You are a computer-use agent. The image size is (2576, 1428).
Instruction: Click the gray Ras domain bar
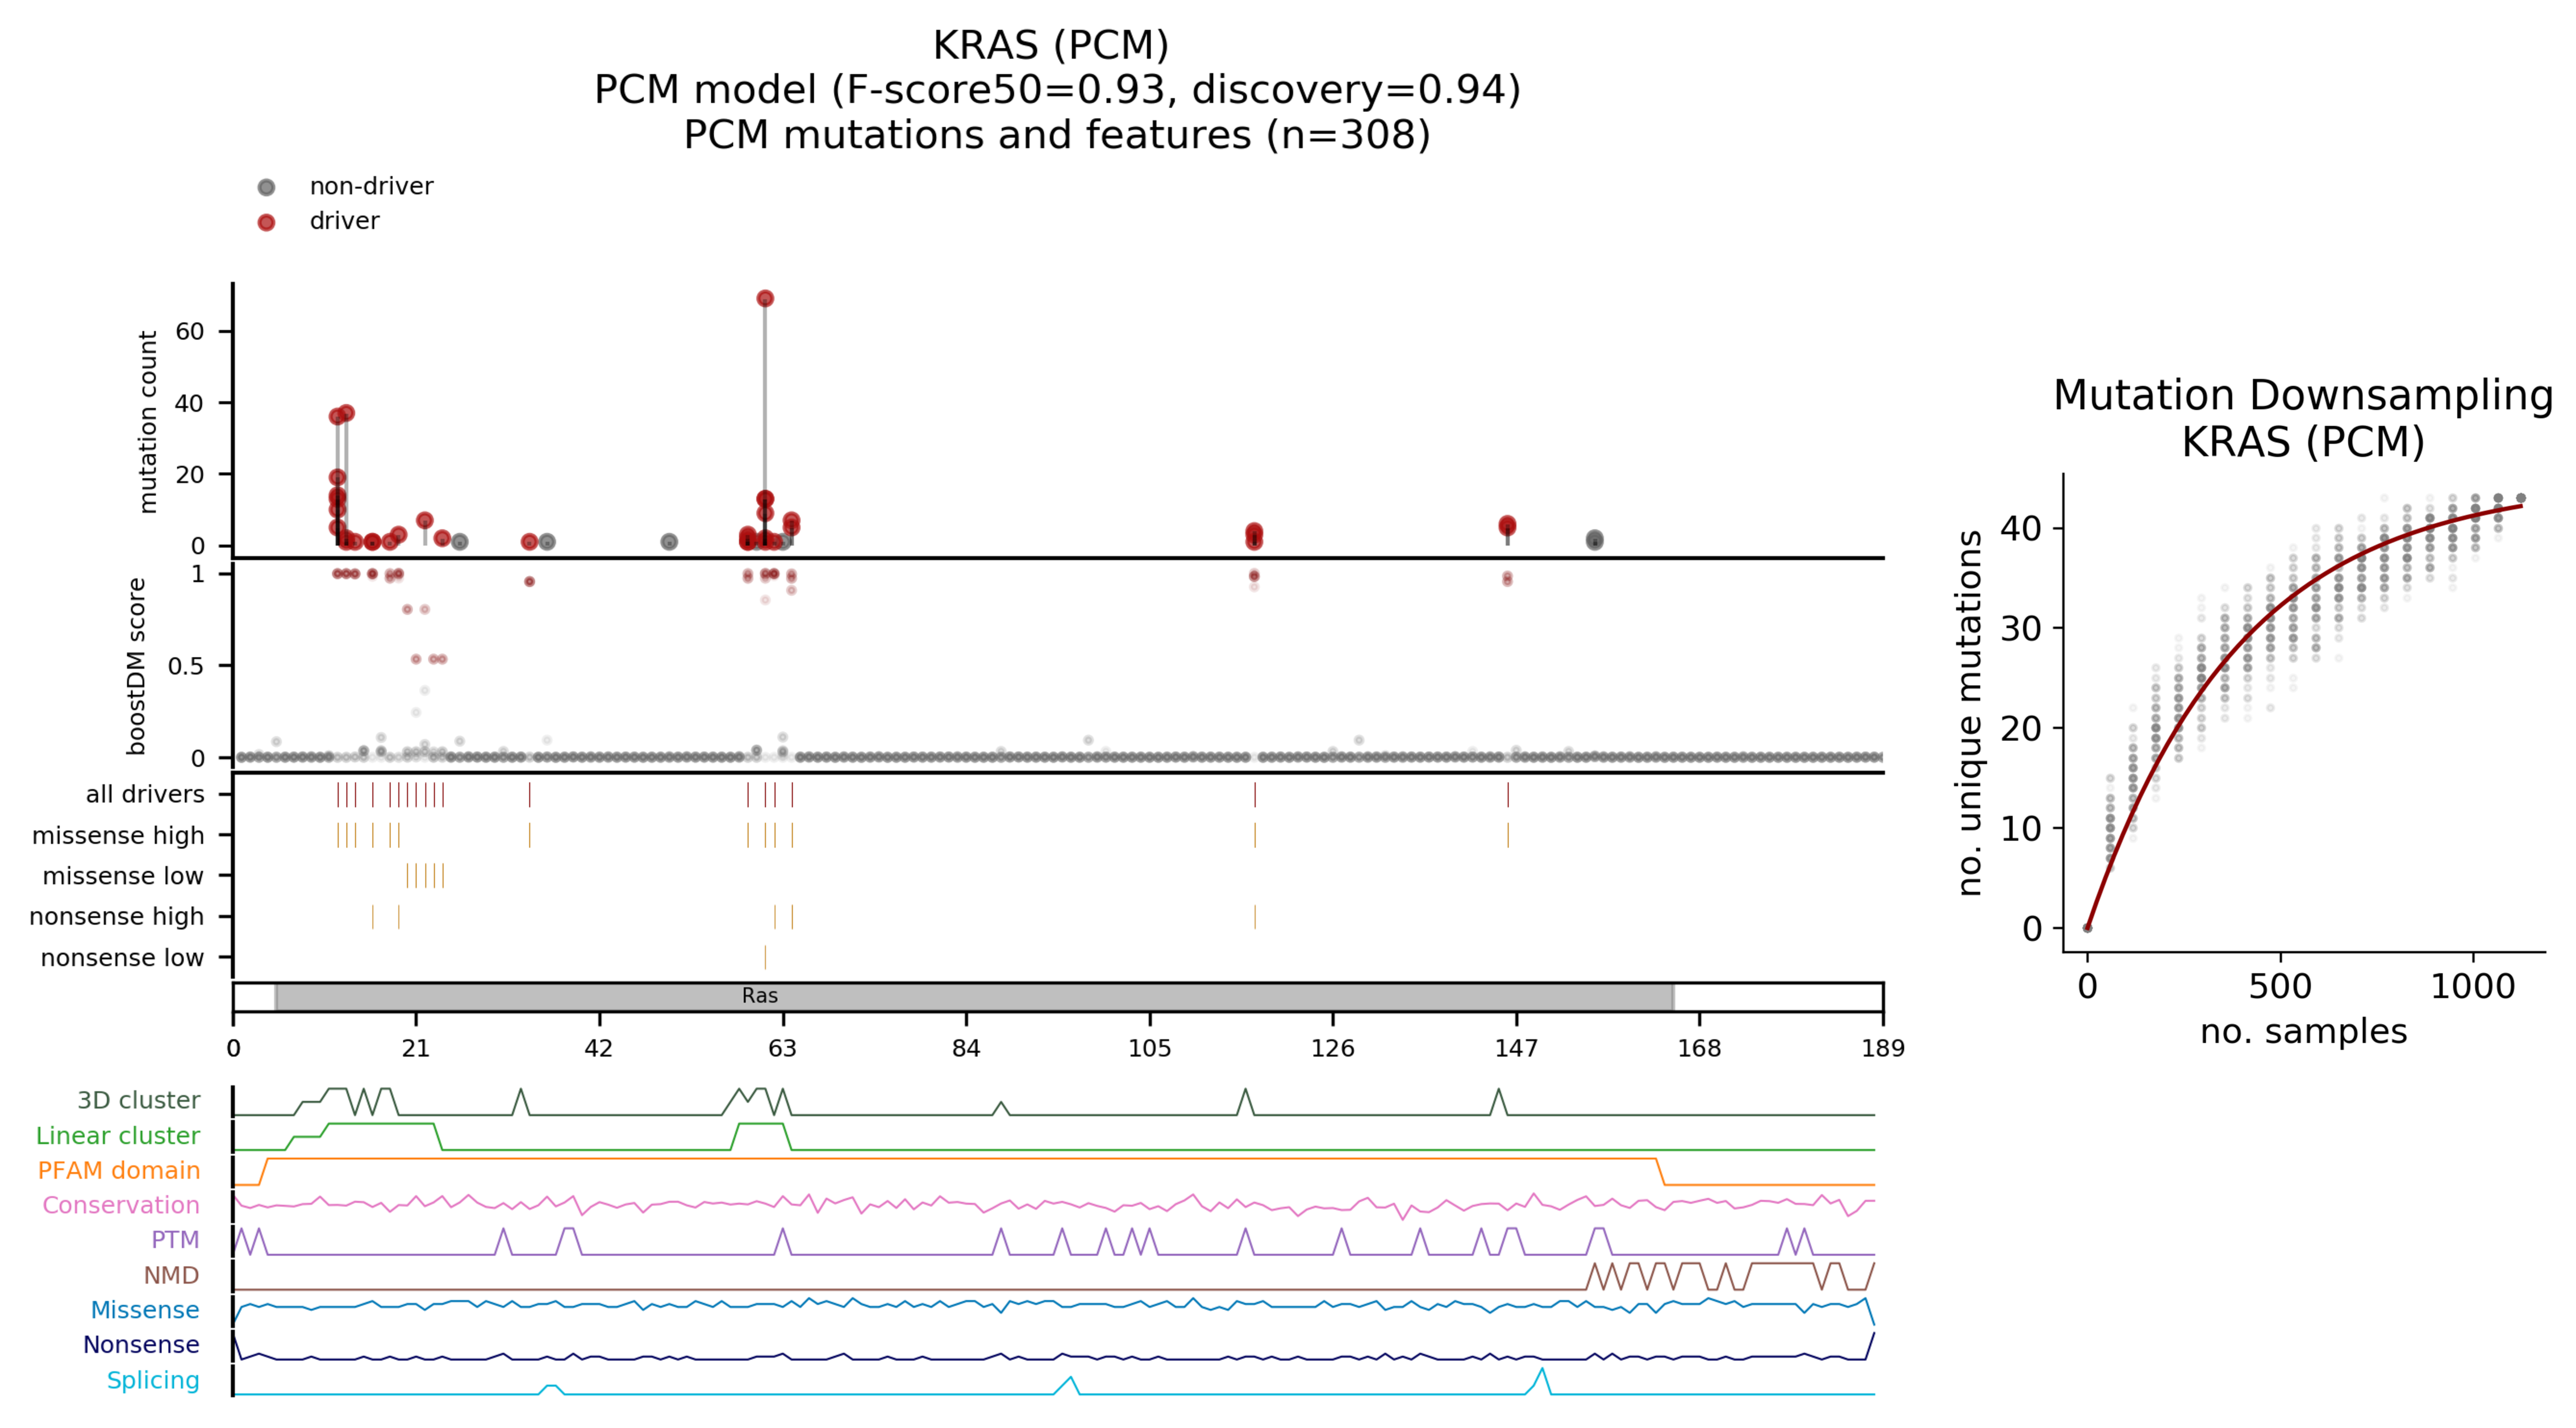point(973,996)
